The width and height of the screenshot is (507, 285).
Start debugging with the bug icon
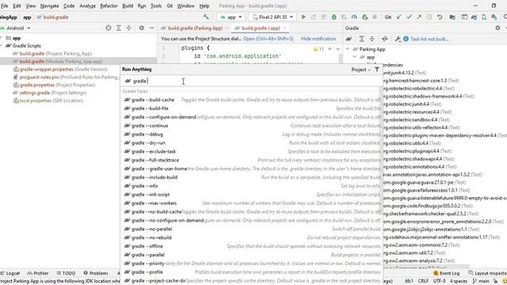coord(334,17)
